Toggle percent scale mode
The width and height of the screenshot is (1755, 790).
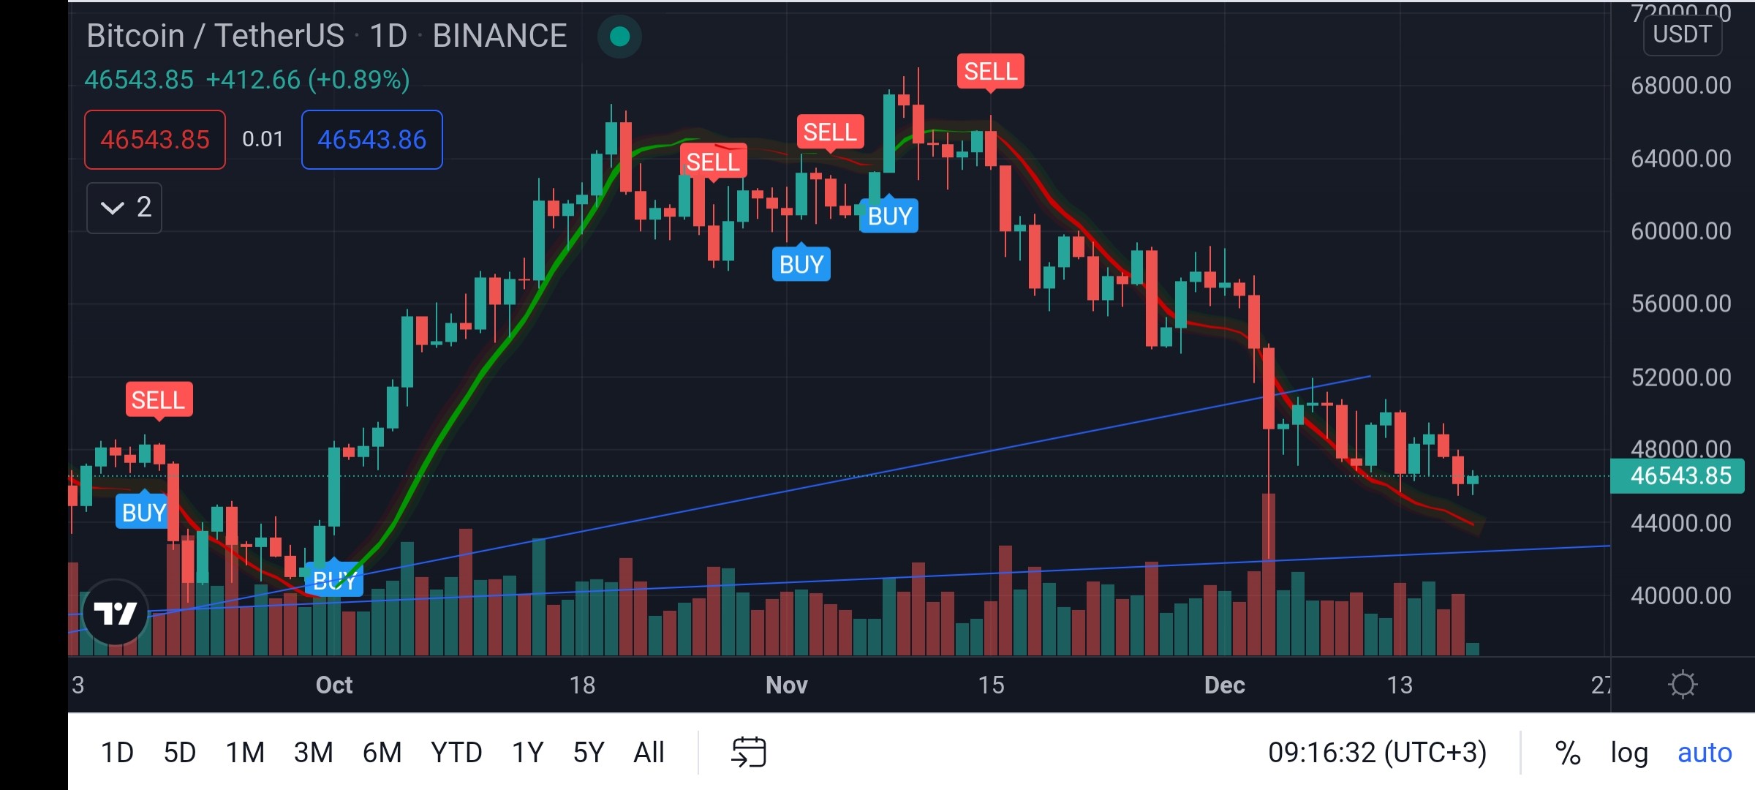click(x=1567, y=753)
